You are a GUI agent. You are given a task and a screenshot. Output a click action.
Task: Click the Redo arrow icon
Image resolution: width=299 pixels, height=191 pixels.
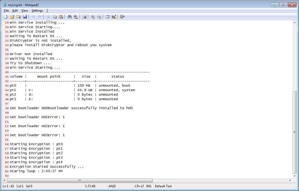tap(40, 17)
